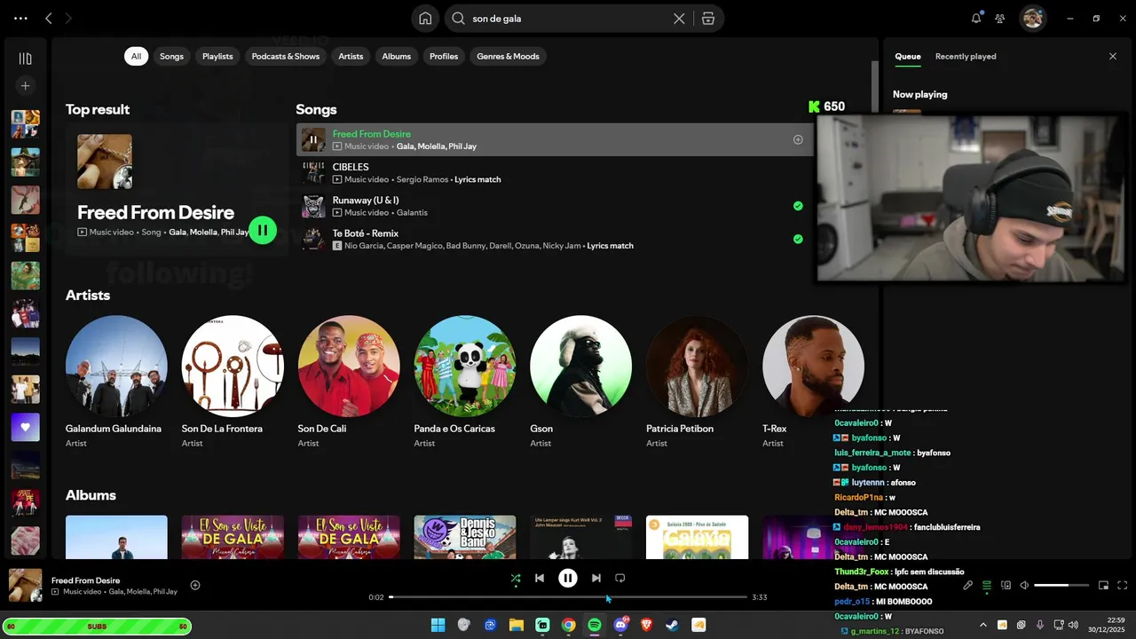
Task: Go to Spotify Home via house icon
Action: 426,19
